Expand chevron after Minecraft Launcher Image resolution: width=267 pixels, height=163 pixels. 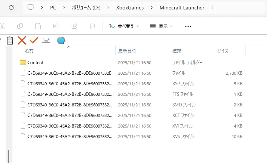(212, 8)
